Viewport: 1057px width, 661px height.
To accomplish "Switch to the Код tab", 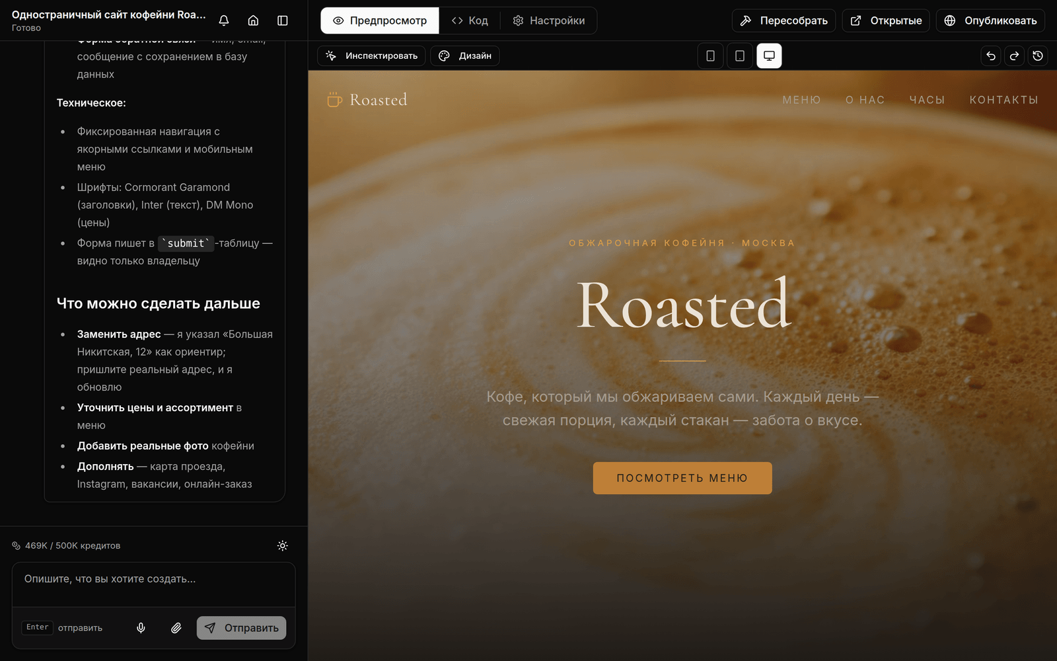I will [x=470, y=20].
